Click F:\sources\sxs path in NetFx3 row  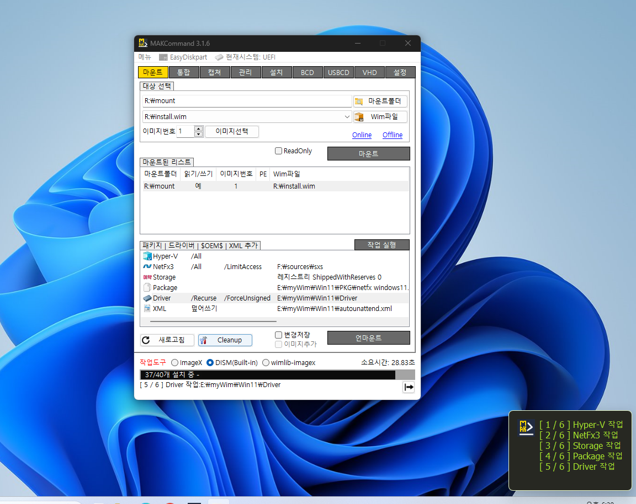pyautogui.click(x=300, y=266)
